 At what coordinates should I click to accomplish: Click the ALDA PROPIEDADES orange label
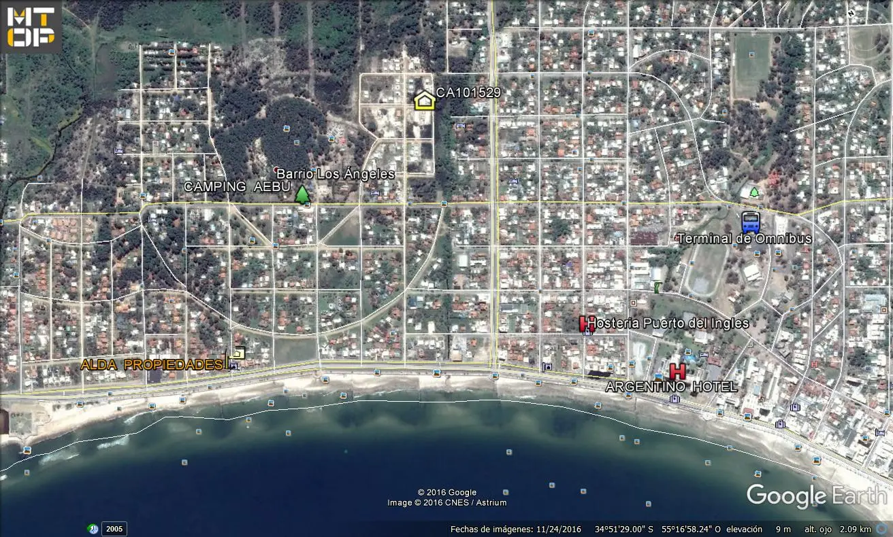click(152, 365)
